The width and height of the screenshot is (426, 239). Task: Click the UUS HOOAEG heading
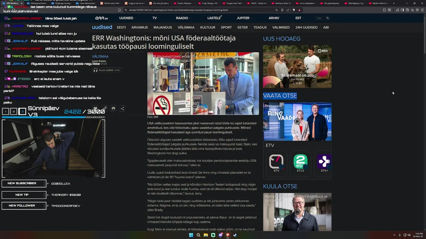282,39
